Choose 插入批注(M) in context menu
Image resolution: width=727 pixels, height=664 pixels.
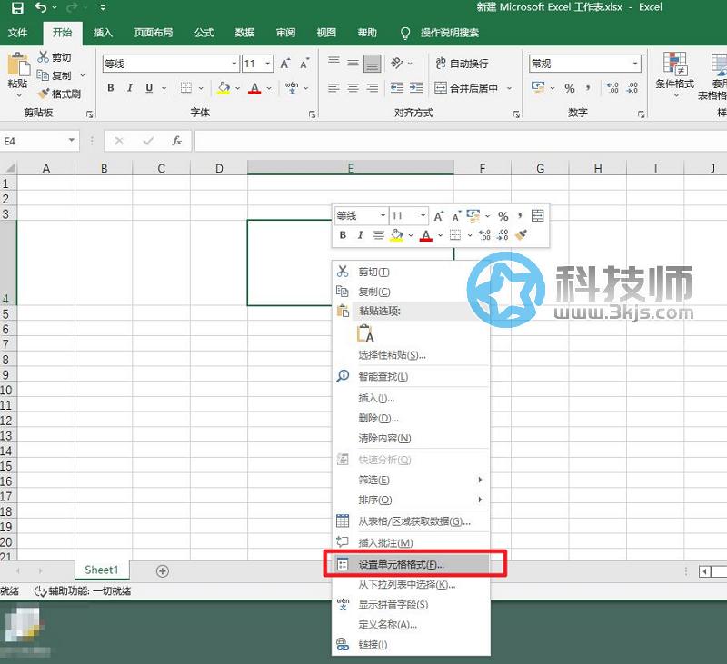[x=412, y=542]
